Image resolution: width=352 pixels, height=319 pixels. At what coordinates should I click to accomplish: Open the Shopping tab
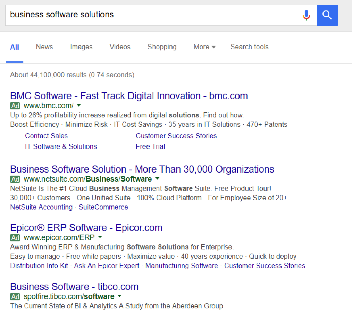click(x=162, y=47)
